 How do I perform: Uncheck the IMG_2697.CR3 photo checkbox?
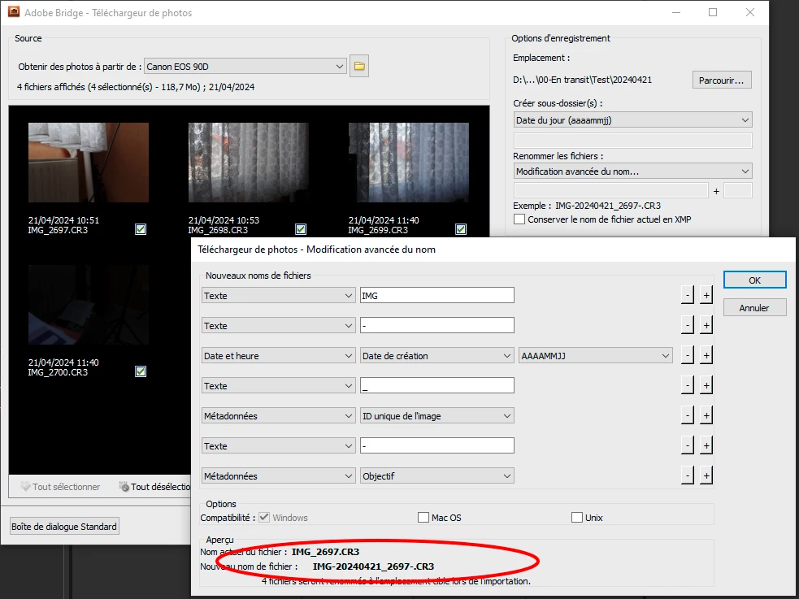141,229
